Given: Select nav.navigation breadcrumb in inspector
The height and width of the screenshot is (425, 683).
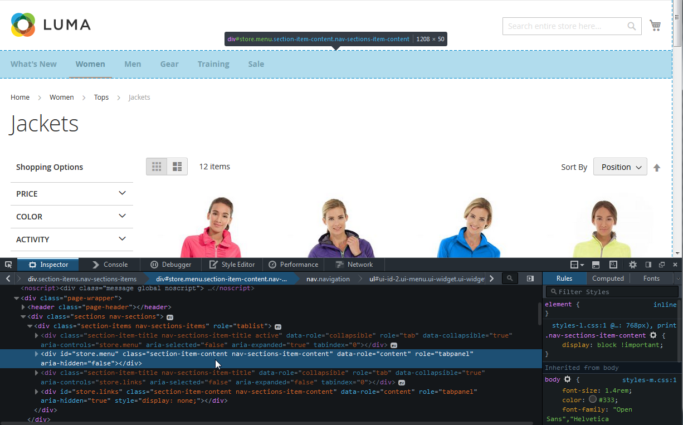Looking at the screenshot, I should coord(328,279).
